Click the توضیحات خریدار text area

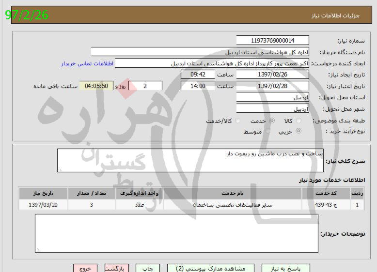tap(176, 233)
